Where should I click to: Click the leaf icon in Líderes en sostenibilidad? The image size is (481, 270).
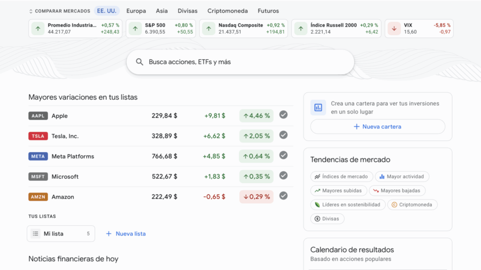click(317, 204)
